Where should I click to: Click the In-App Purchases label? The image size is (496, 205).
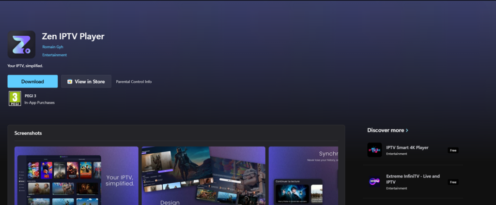40,102
